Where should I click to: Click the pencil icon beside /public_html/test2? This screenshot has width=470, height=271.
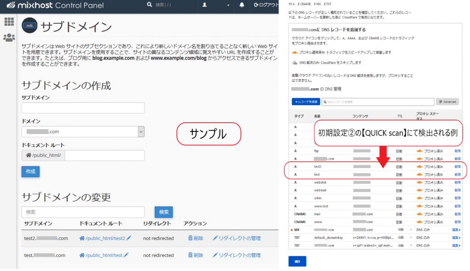(x=129, y=238)
